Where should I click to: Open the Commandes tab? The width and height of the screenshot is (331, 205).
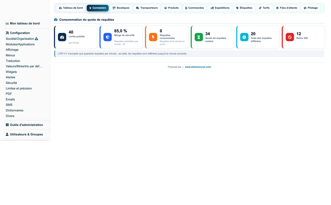pyautogui.click(x=194, y=8)
